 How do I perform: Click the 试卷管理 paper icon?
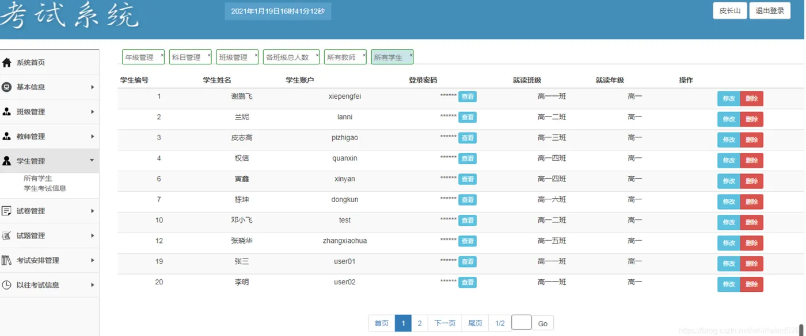pyautogui.click(x=7, y=211)
